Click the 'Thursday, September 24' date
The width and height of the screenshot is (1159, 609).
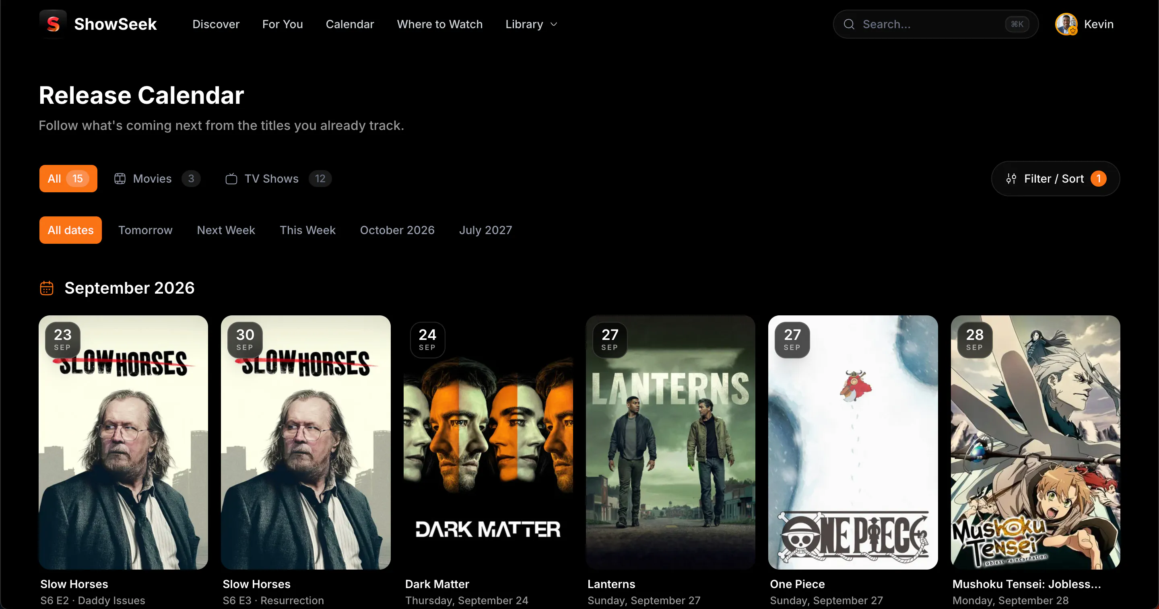click(466, 601)
